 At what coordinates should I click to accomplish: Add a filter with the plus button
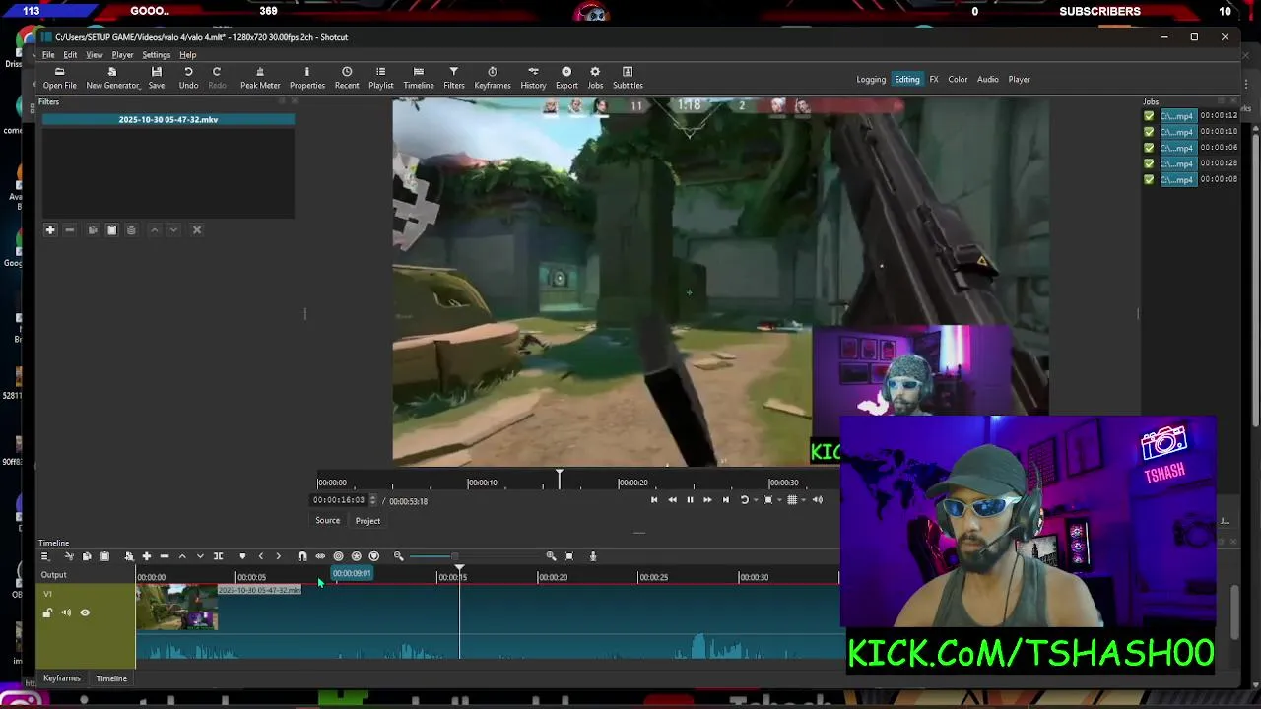(50, 229)
